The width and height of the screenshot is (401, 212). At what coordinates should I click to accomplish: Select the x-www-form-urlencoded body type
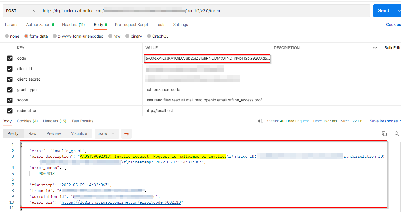coord(78,36)
